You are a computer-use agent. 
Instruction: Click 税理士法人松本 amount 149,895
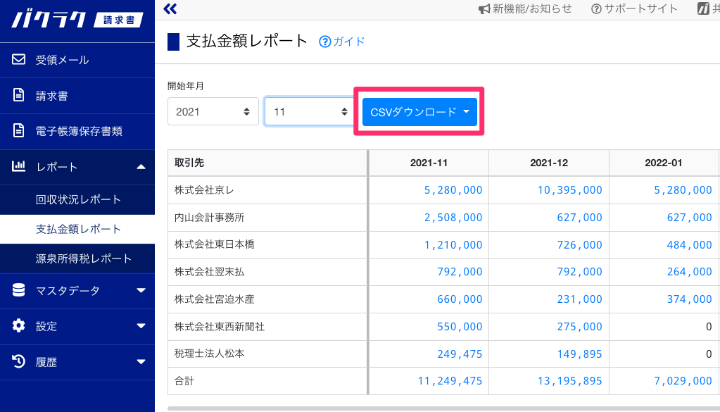(579, 354)
